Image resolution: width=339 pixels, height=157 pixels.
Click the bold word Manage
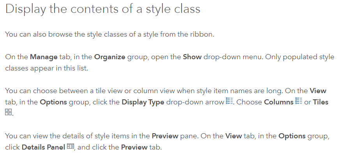coord(44,57)
